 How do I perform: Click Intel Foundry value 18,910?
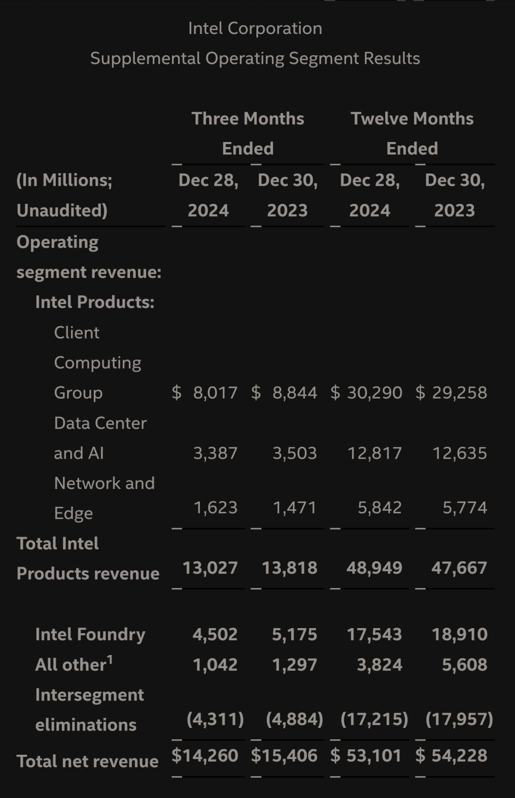(x=460, y=634)
